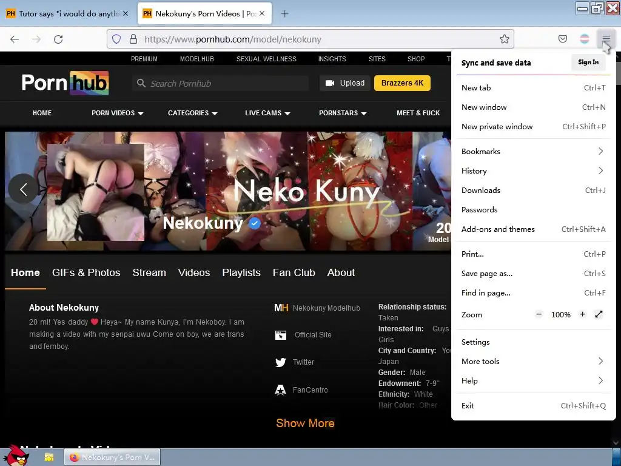Open Passwords from the menu

coord(534,209)
